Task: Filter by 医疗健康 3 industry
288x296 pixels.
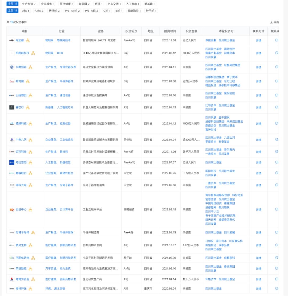Action: coord(67,4)
